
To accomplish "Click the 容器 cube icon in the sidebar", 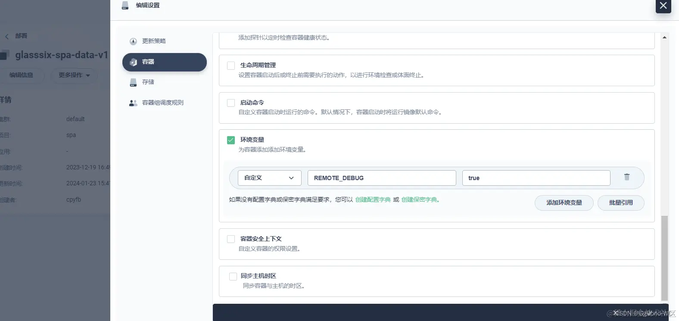I will pos(133,62).
